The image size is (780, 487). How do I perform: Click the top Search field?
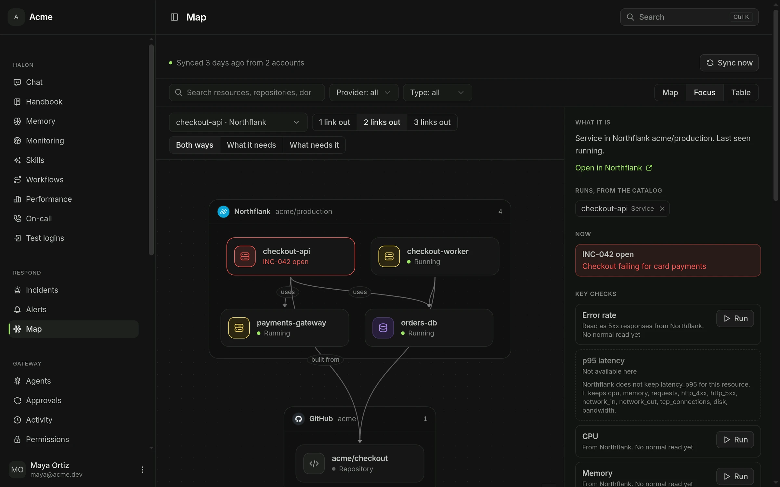click(689, 17)
